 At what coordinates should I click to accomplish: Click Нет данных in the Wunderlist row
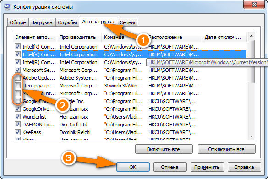(x=74, y=117)
